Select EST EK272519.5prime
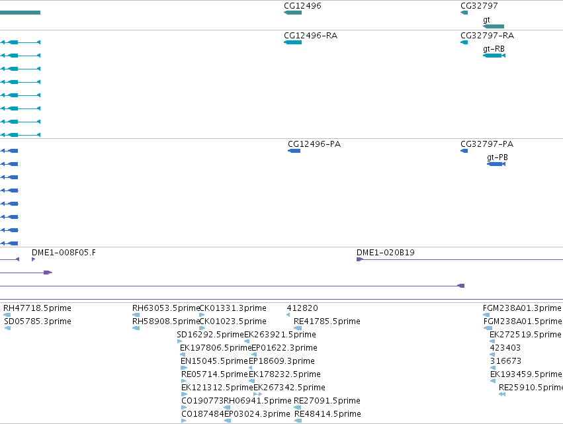Viewport: 563px width, 424px height. (x=525, y=335)
